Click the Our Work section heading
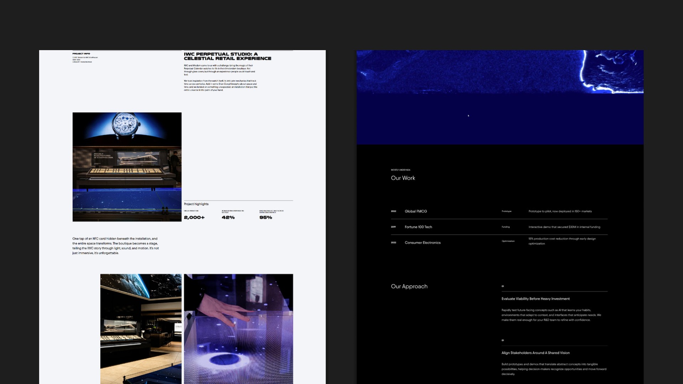The width and height of the screenshot is (683, 384). pyautogui.click(x=403, y=178)
